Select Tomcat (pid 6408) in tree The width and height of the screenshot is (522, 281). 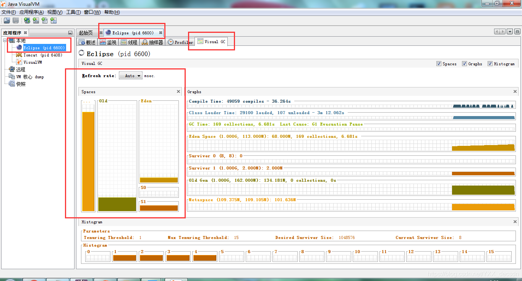point(43,55)
